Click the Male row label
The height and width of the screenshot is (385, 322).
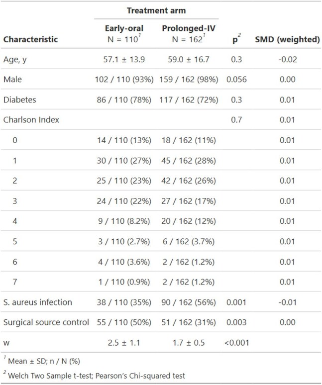coord(12,80)
